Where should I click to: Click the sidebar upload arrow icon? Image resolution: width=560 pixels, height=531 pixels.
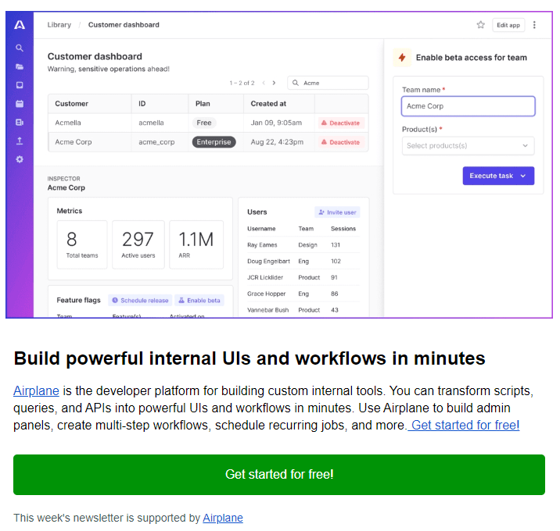pos(20,141)
